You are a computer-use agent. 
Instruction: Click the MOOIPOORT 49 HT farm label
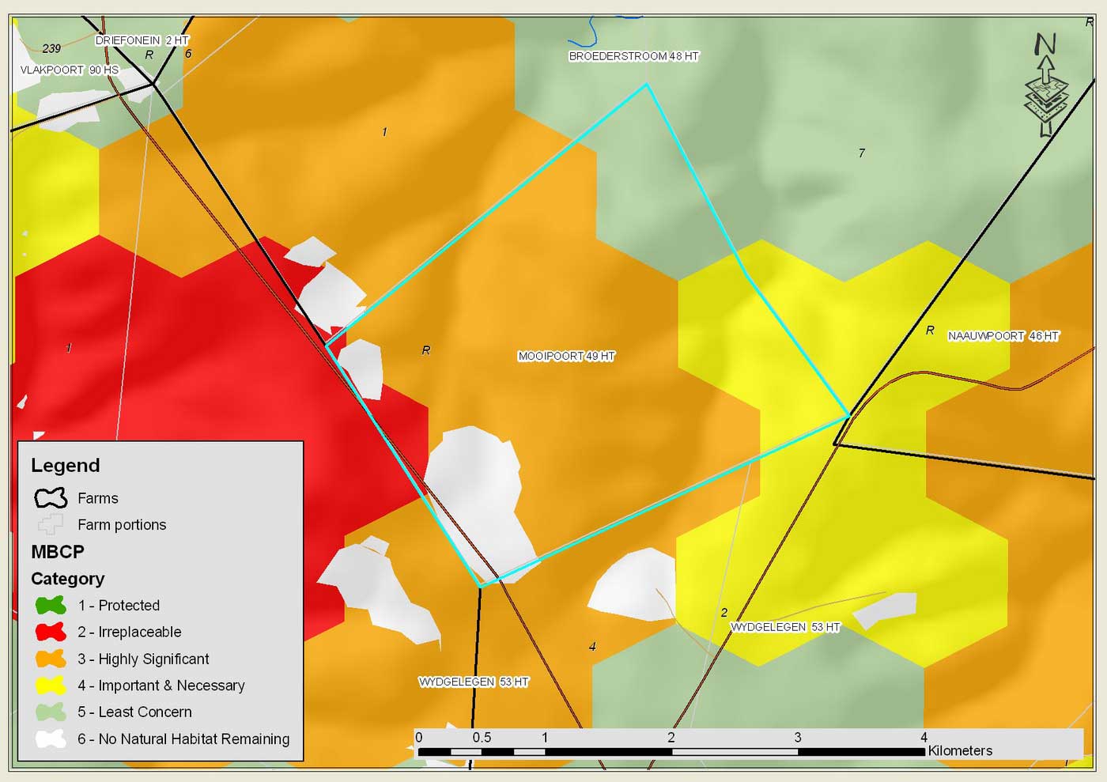coord(566,357)
